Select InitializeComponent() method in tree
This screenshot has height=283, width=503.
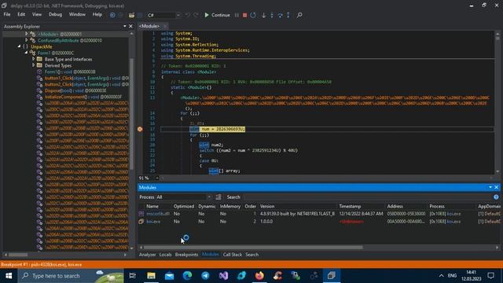[x=83, y=97]
